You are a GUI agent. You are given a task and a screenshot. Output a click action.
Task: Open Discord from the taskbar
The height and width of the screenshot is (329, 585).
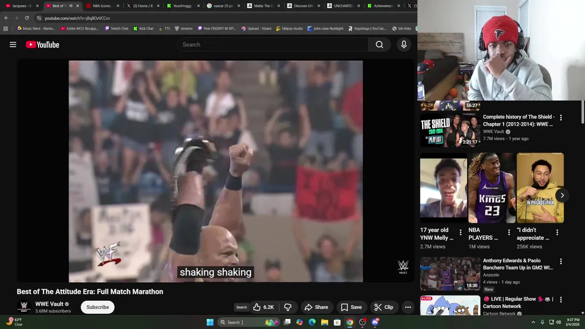point(375,322)
